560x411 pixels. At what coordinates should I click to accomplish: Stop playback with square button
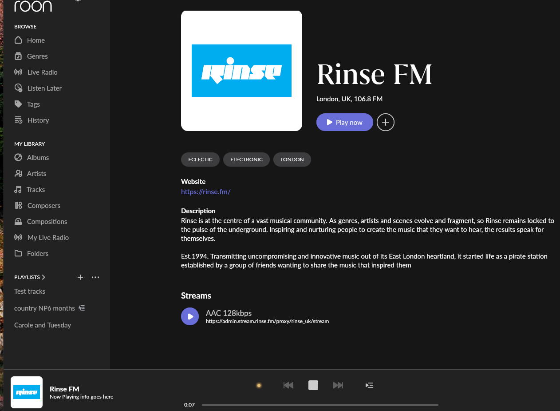click(x=313, y=385)
